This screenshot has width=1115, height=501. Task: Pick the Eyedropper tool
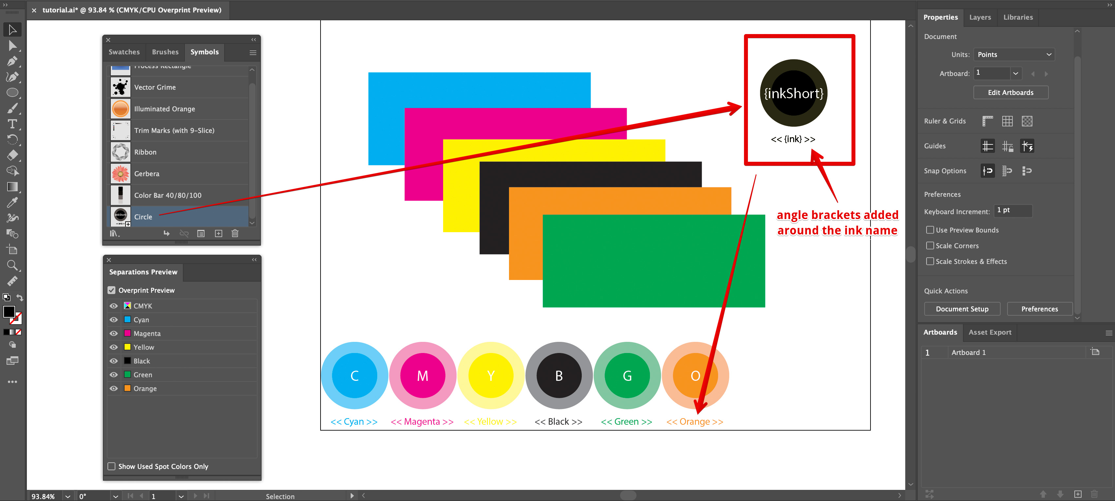tap(12, 202)
